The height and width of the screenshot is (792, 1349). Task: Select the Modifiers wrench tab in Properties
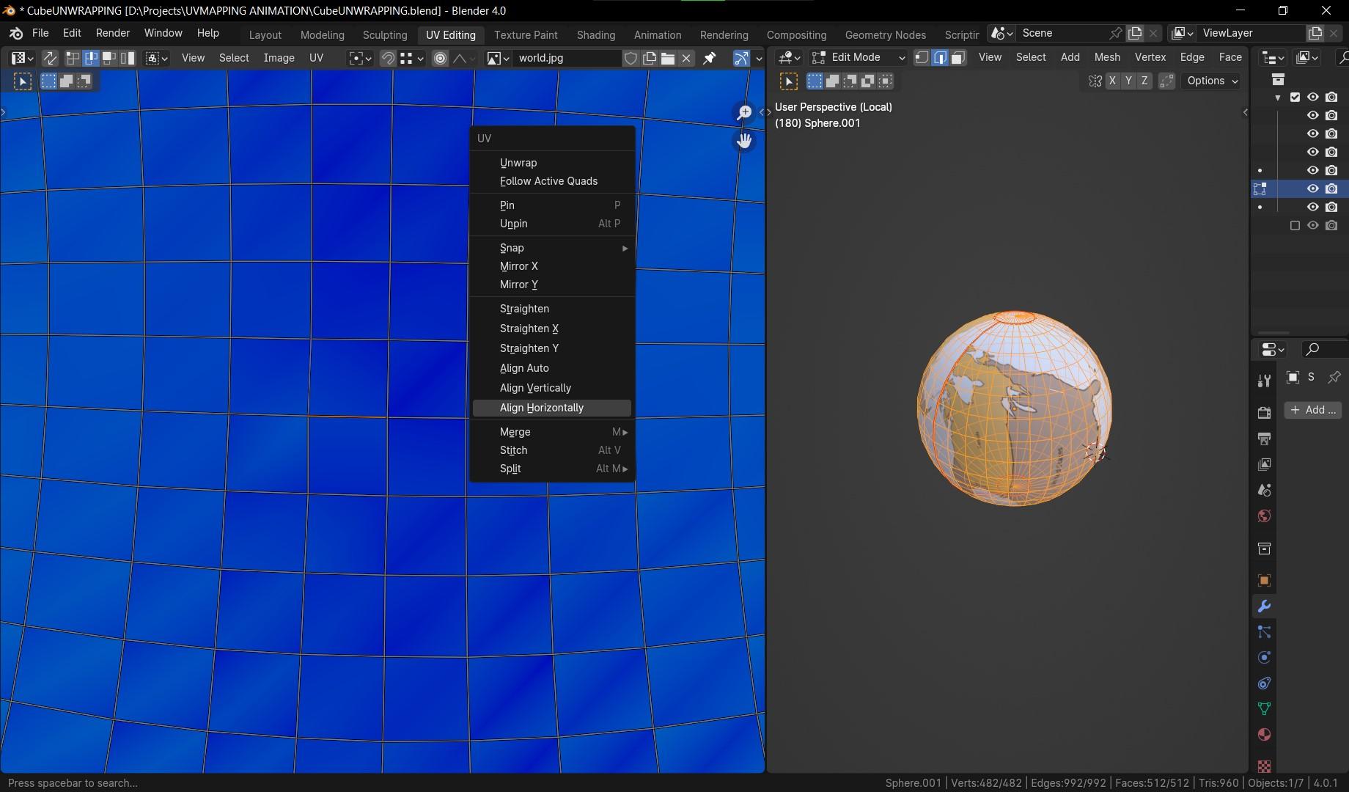pyautogui.click(x=1264, y=606)
